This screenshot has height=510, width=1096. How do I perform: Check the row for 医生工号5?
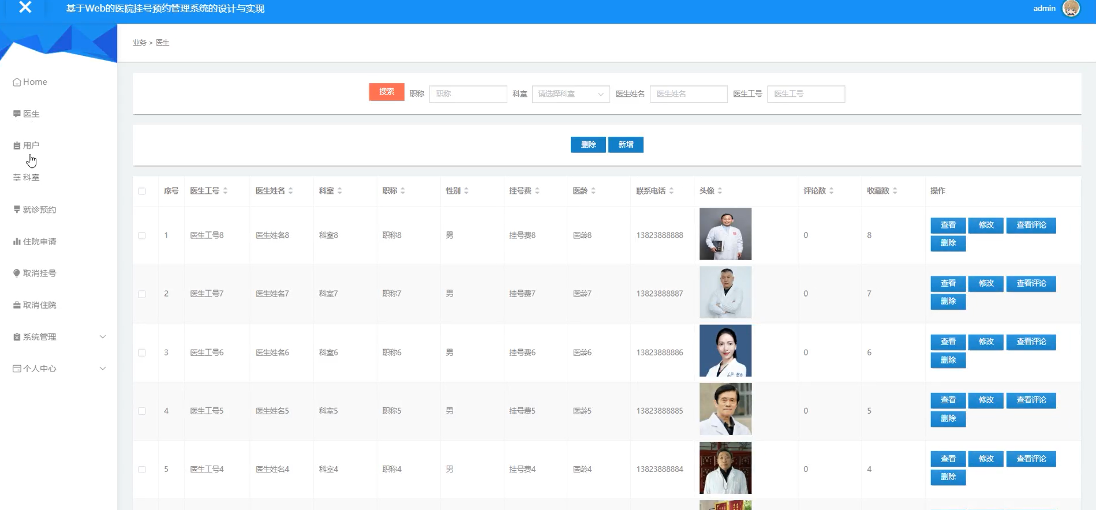tap(142, 411)
